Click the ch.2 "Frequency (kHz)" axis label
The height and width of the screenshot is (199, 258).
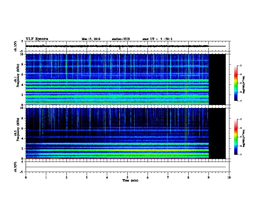(x=18, y=129)
